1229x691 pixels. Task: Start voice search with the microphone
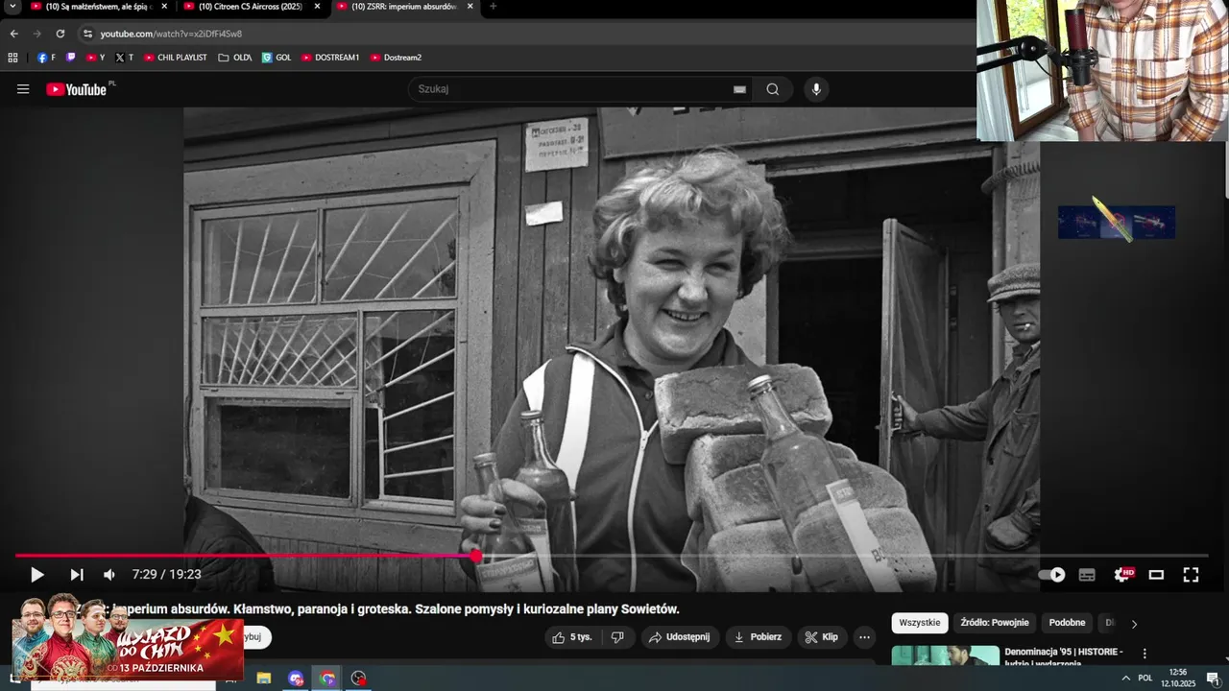[x=816, y=89]
